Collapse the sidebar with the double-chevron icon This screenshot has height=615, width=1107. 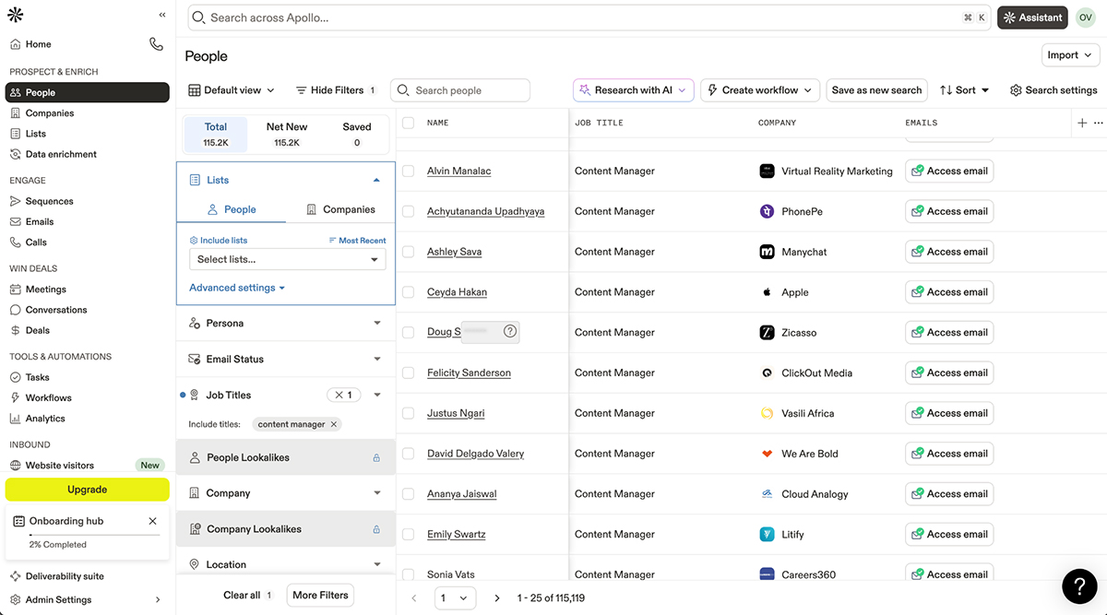coord(161,15)
